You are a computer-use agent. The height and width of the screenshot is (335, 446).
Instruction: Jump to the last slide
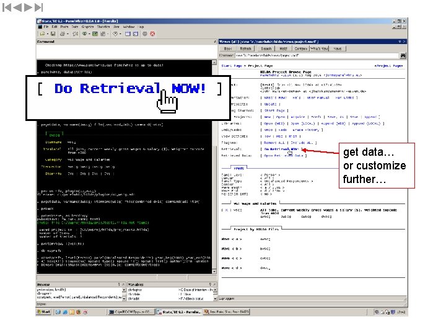(38, 7)
